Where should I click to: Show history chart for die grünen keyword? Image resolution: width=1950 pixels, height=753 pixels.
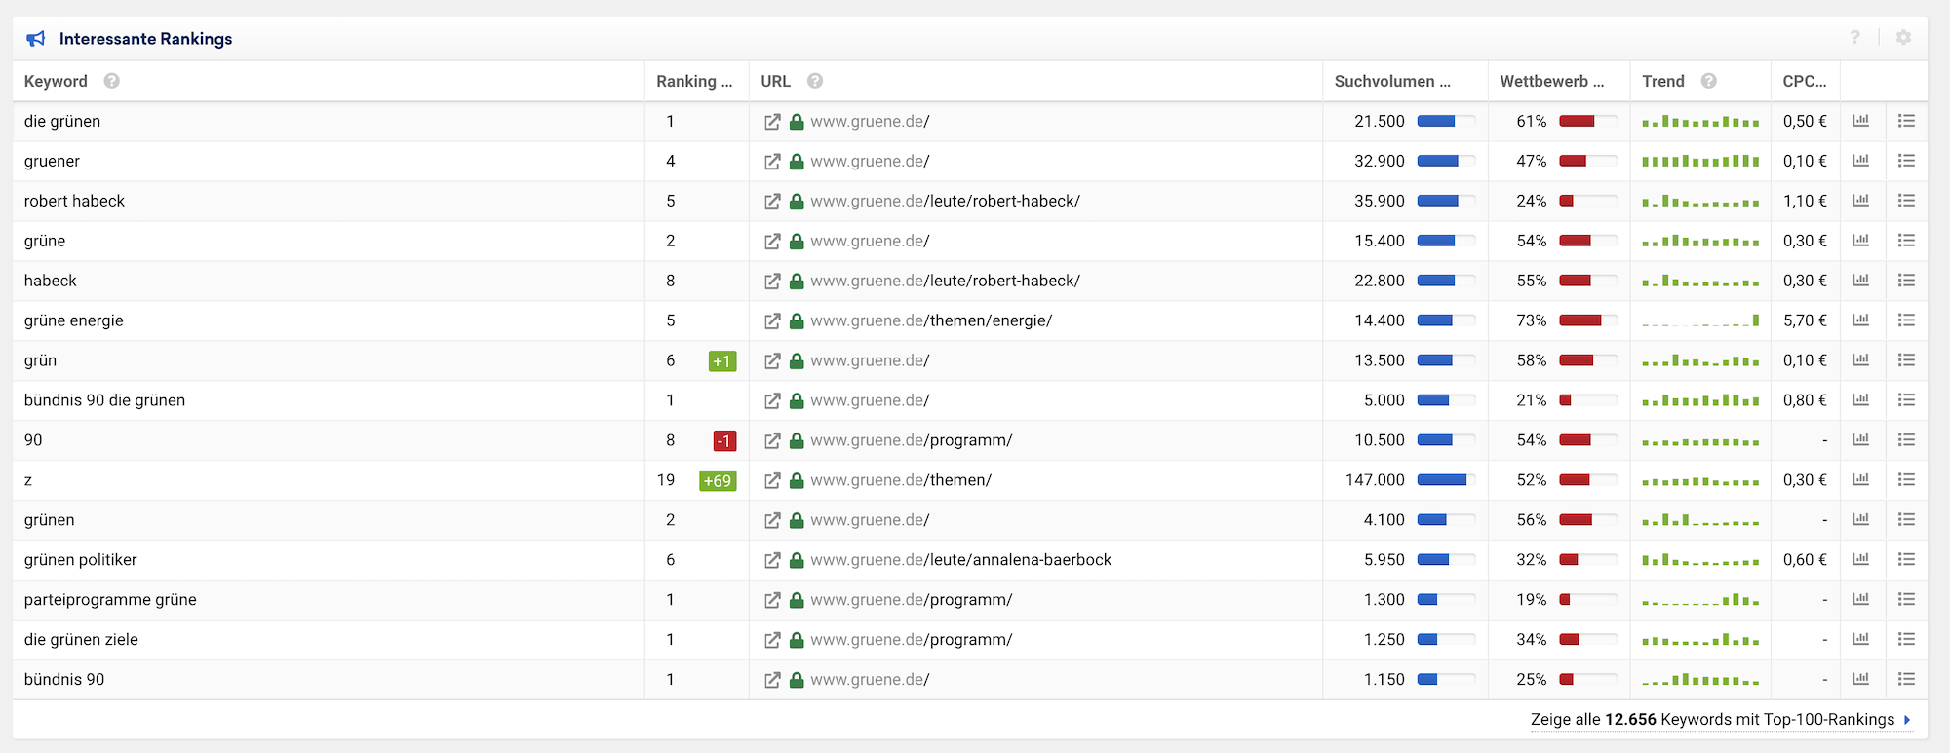click(x=1861, y=121)
